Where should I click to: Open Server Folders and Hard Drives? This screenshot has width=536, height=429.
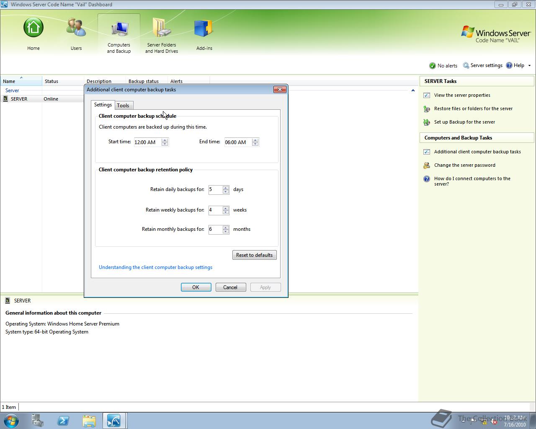162,36
